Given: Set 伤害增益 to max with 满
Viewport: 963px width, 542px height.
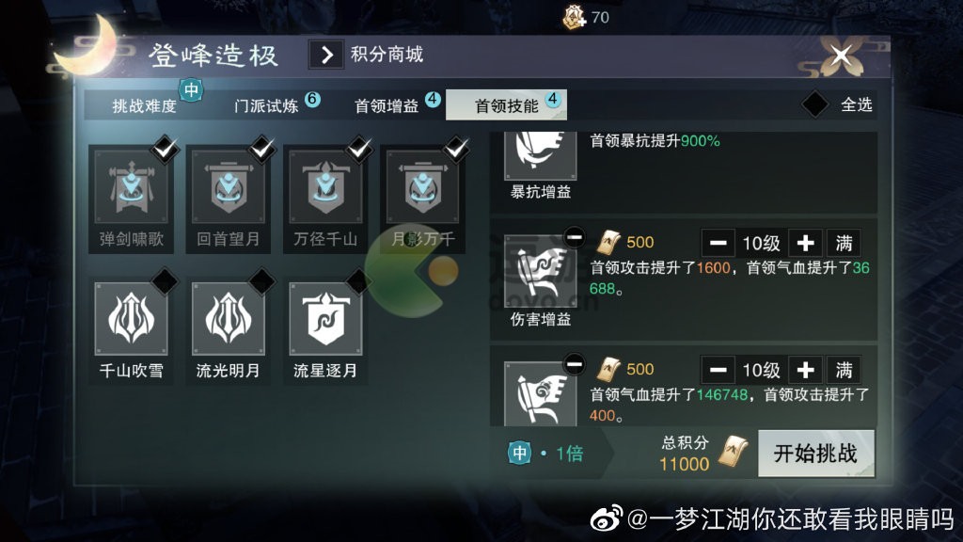Looking at the screenshot, I should tap(844, 244).
